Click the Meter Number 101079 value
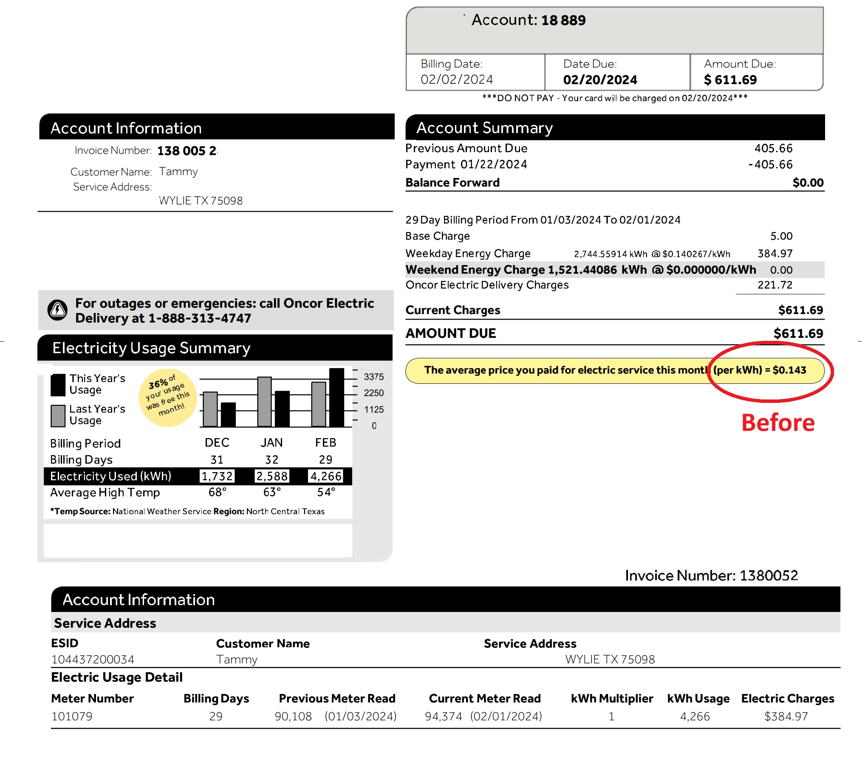The height and width of the screenshot is (759, 865). tap(72, 717)
